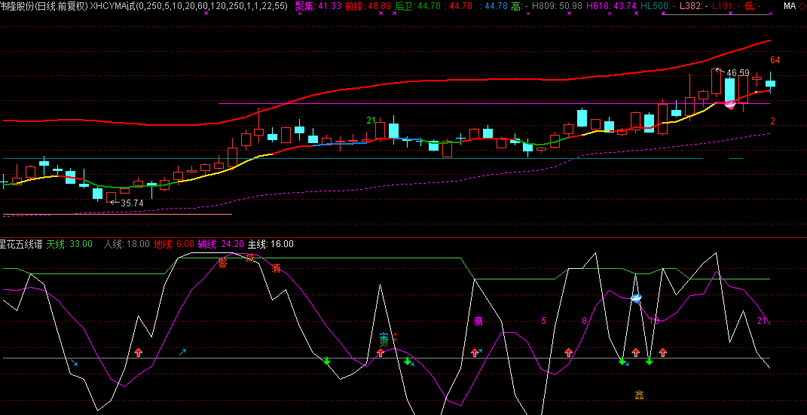Select the 聚焦 41.33 legend in the header
Image resolution: width=807 pixels, height=415 pixels.
(317, 6)
